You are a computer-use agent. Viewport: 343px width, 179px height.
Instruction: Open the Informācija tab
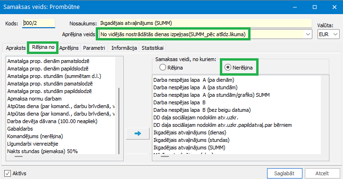(x=124, y=48)
